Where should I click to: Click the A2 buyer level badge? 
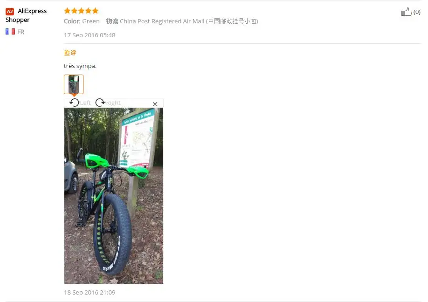(10, 12)
